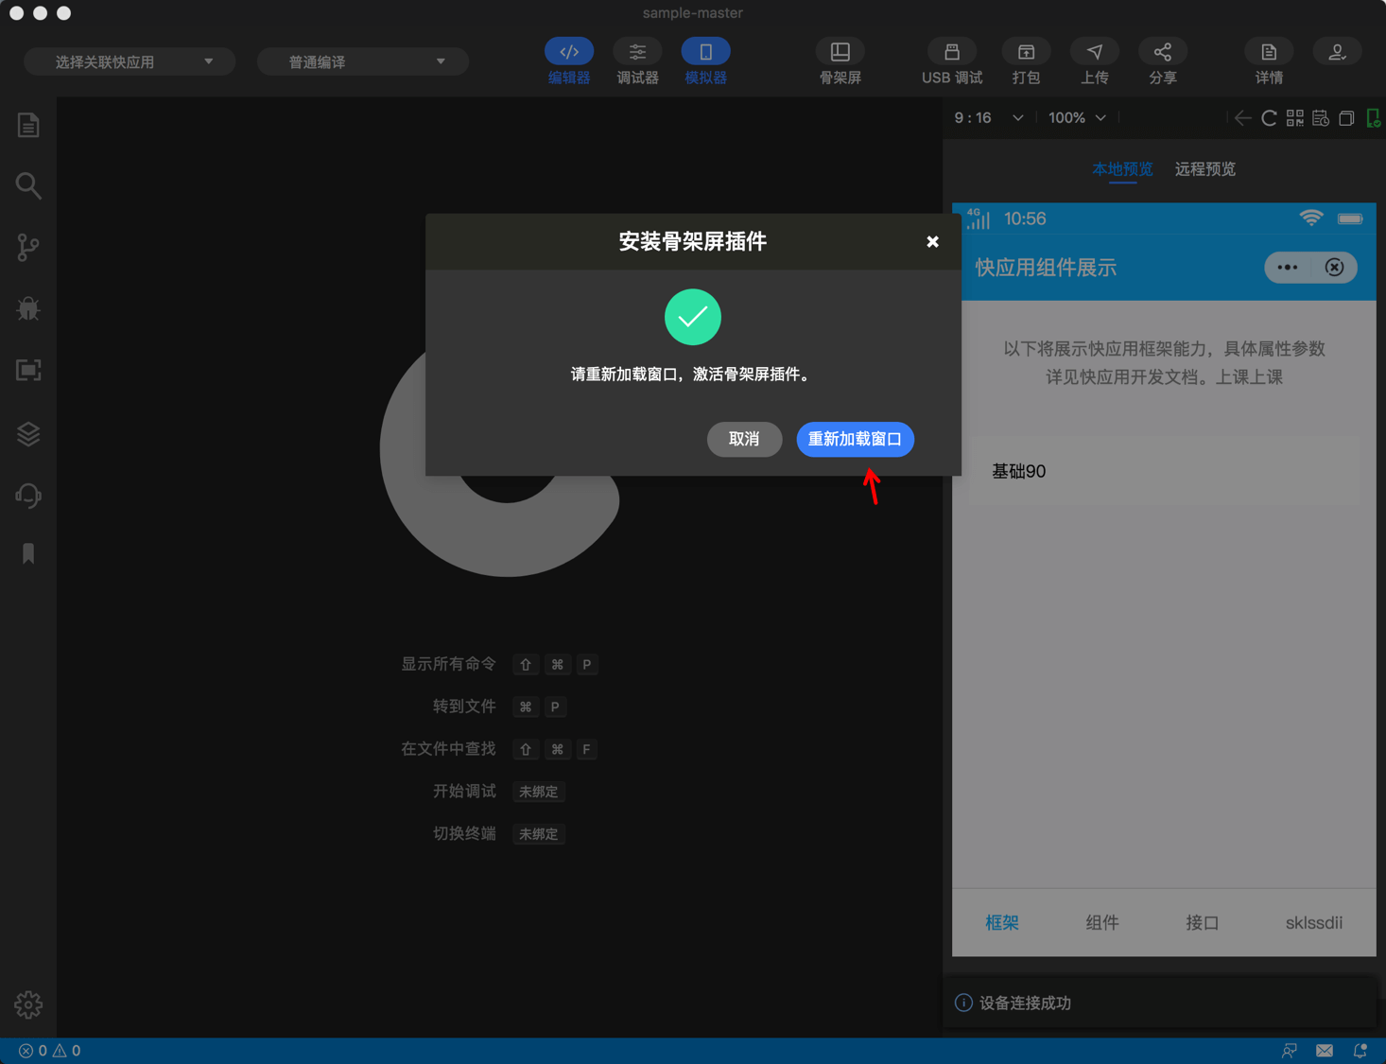Open the 选择关联快应用 dropdown
This screenshot has width=1386, height=1064.
point(129,61)
